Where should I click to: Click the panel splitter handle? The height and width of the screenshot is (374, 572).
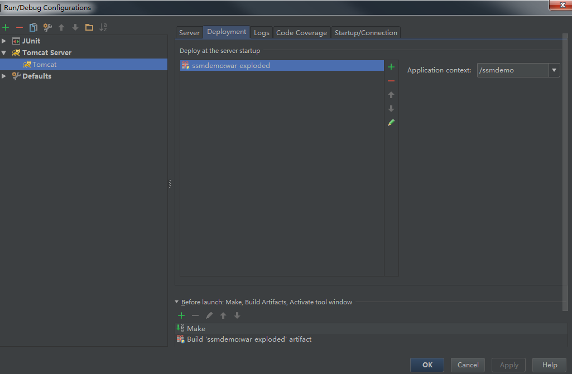(x=170, y=184)
